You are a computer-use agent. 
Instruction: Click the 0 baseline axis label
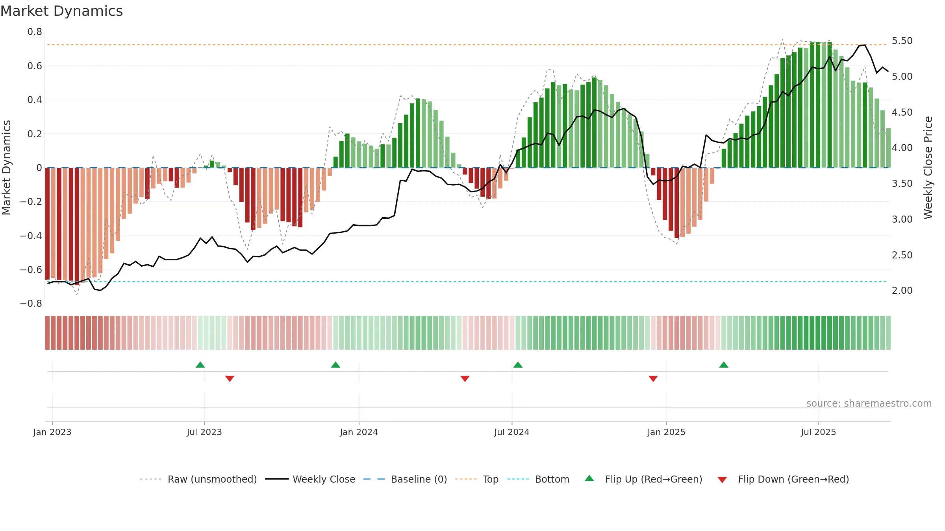click(x=39, y=168)
